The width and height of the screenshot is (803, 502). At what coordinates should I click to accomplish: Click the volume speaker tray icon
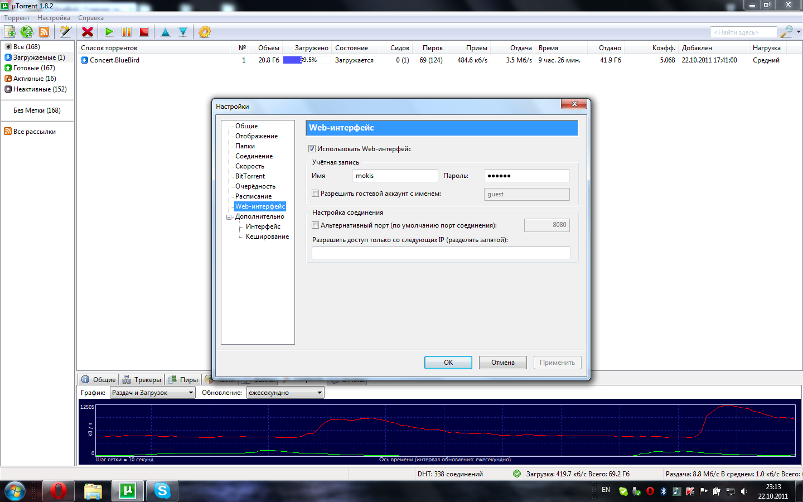[744, 491]
